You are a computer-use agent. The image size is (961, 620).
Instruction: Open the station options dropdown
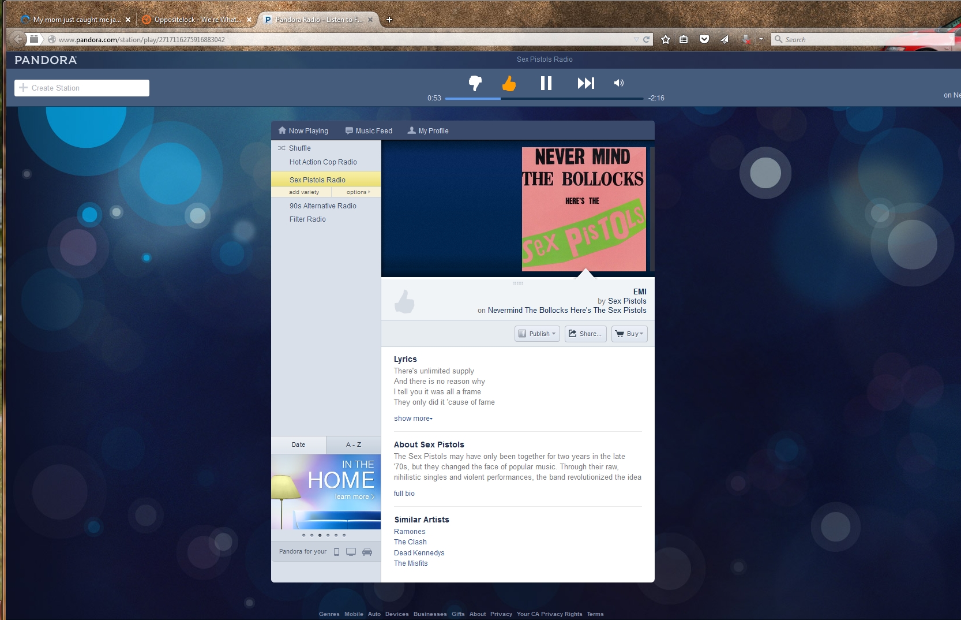tap(358, 192)
